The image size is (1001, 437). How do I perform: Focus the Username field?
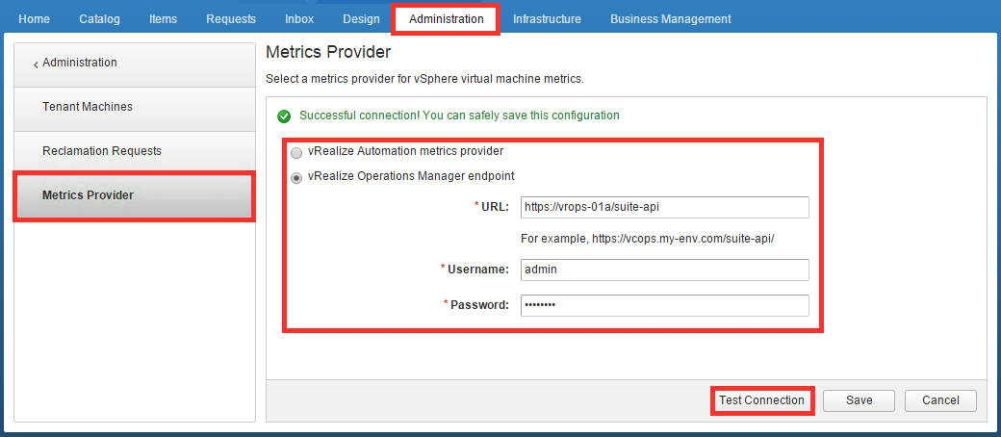664,270
